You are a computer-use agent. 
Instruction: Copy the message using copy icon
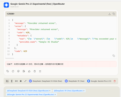(x=8, y=71)
